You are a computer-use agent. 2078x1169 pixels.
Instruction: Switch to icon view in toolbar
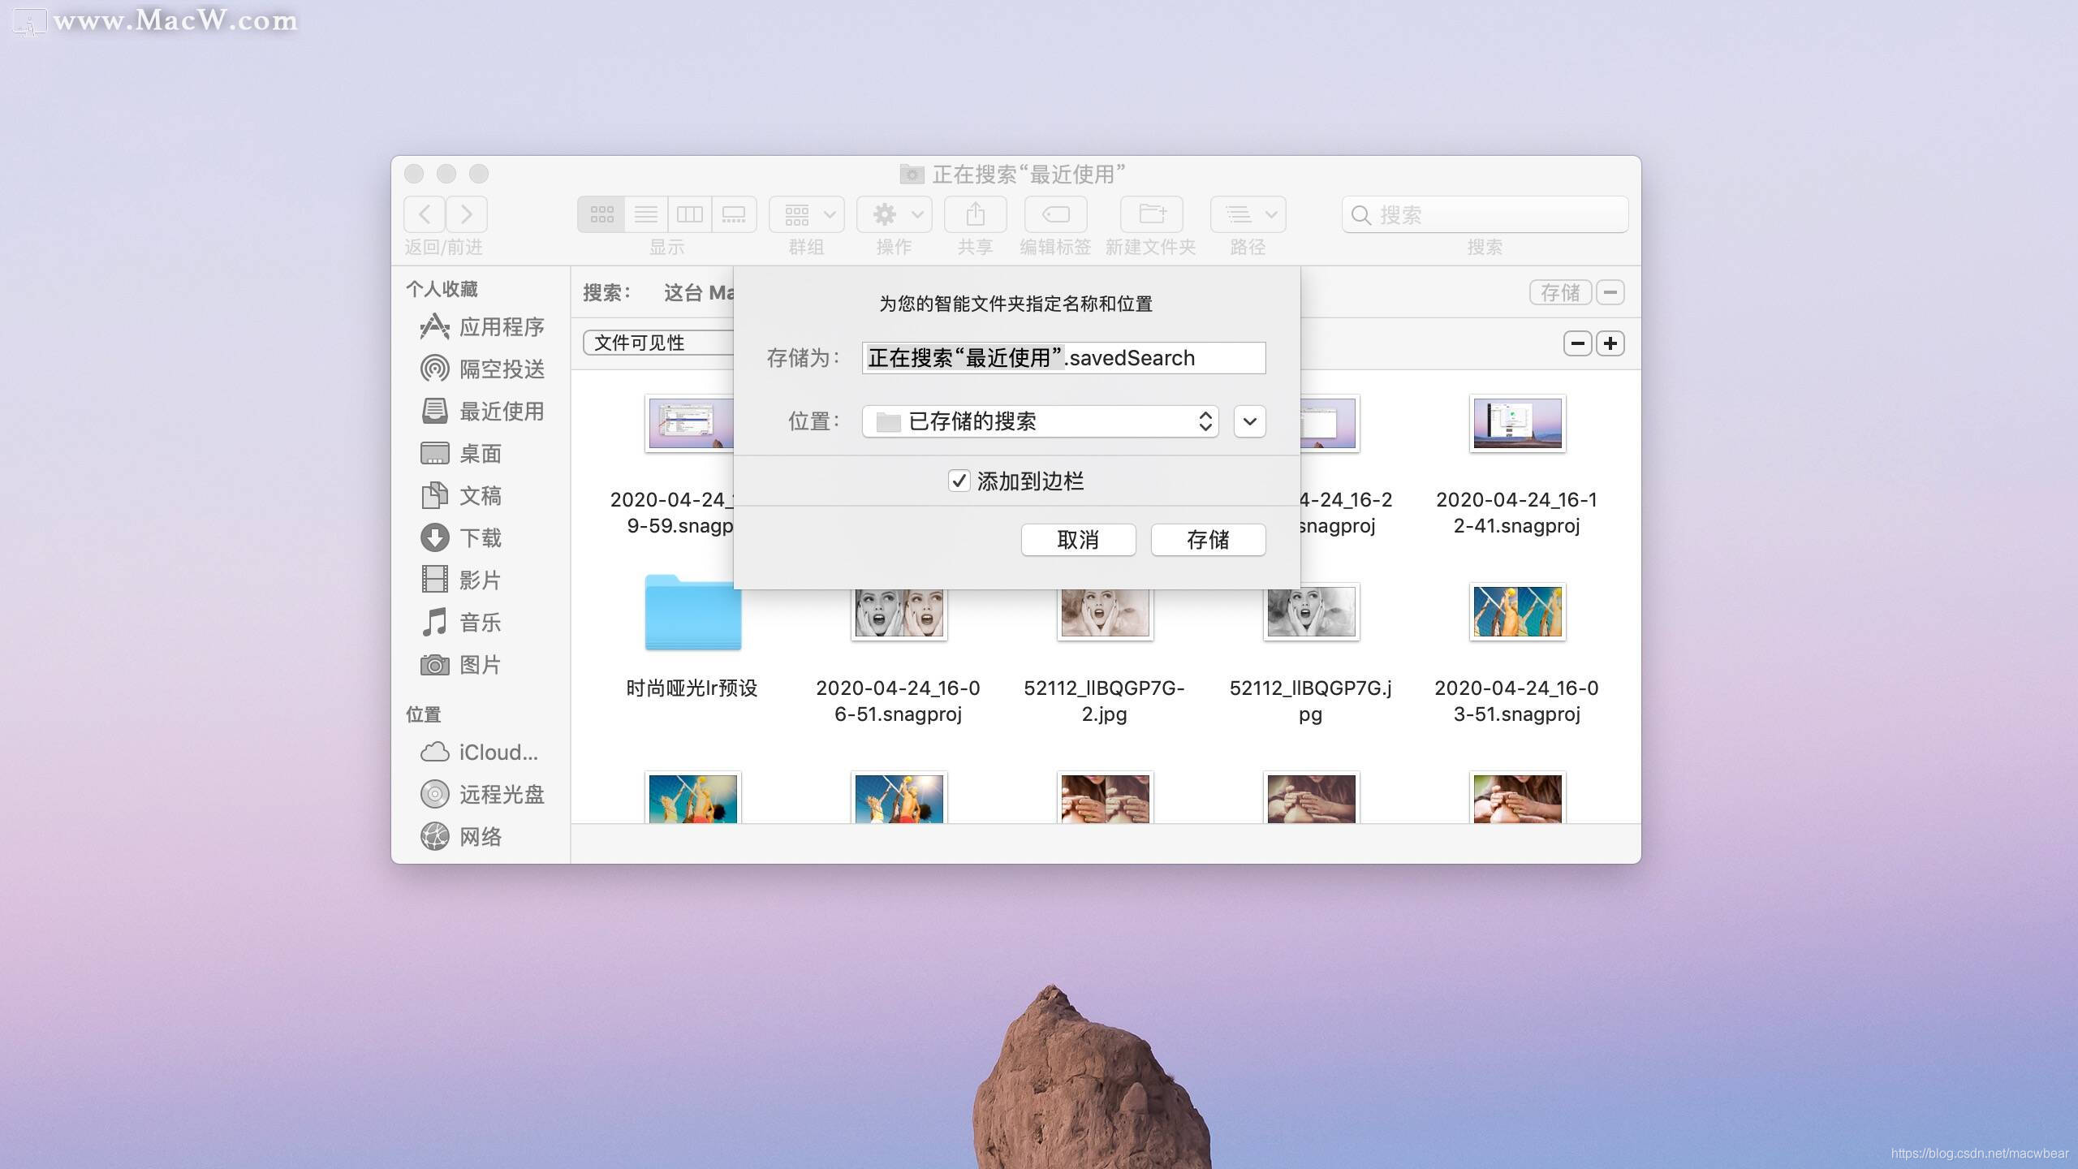[601, 214]
